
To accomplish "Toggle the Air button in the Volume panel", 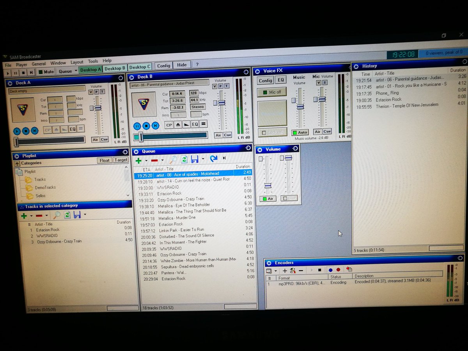I will pos(268,199).
